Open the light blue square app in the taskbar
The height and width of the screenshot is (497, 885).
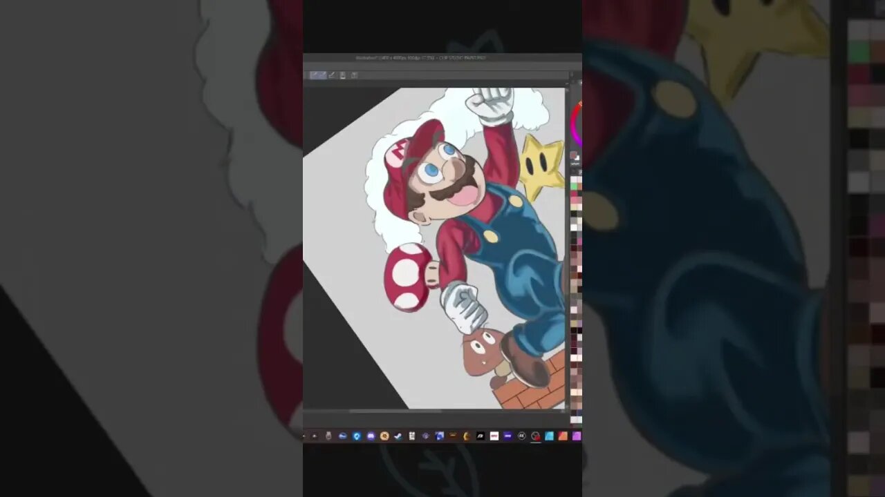550,436
